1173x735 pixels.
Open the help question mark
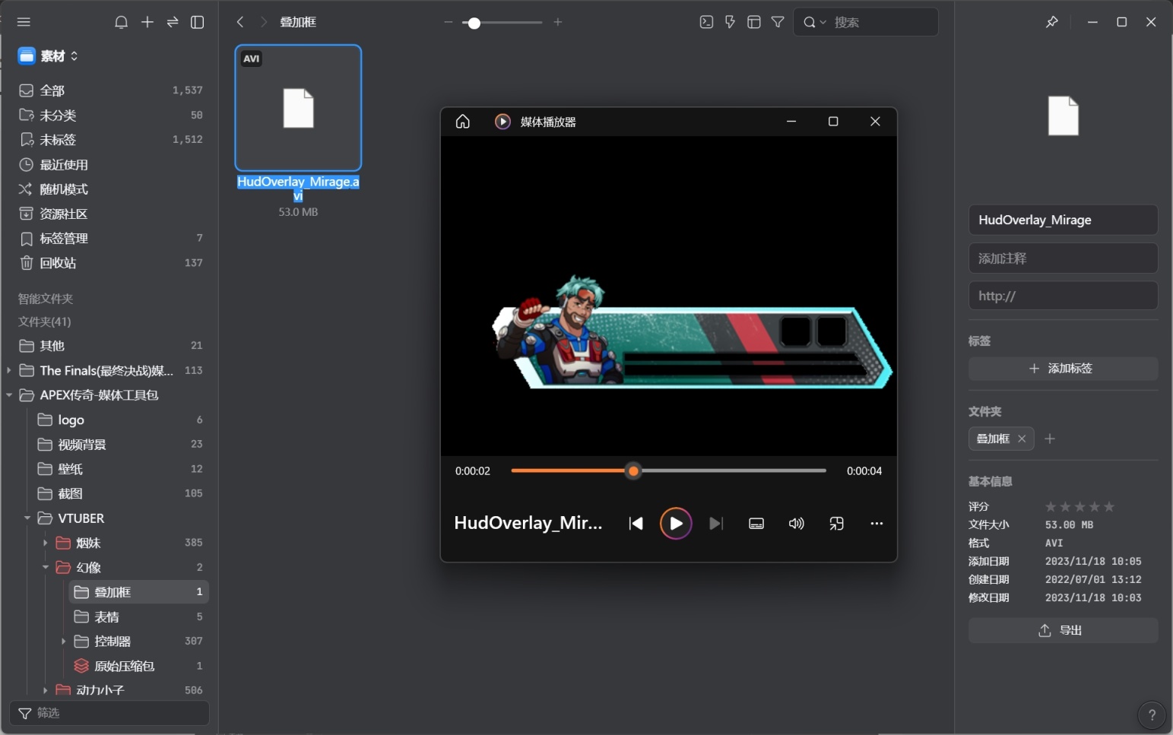[x=1152, y=714]
